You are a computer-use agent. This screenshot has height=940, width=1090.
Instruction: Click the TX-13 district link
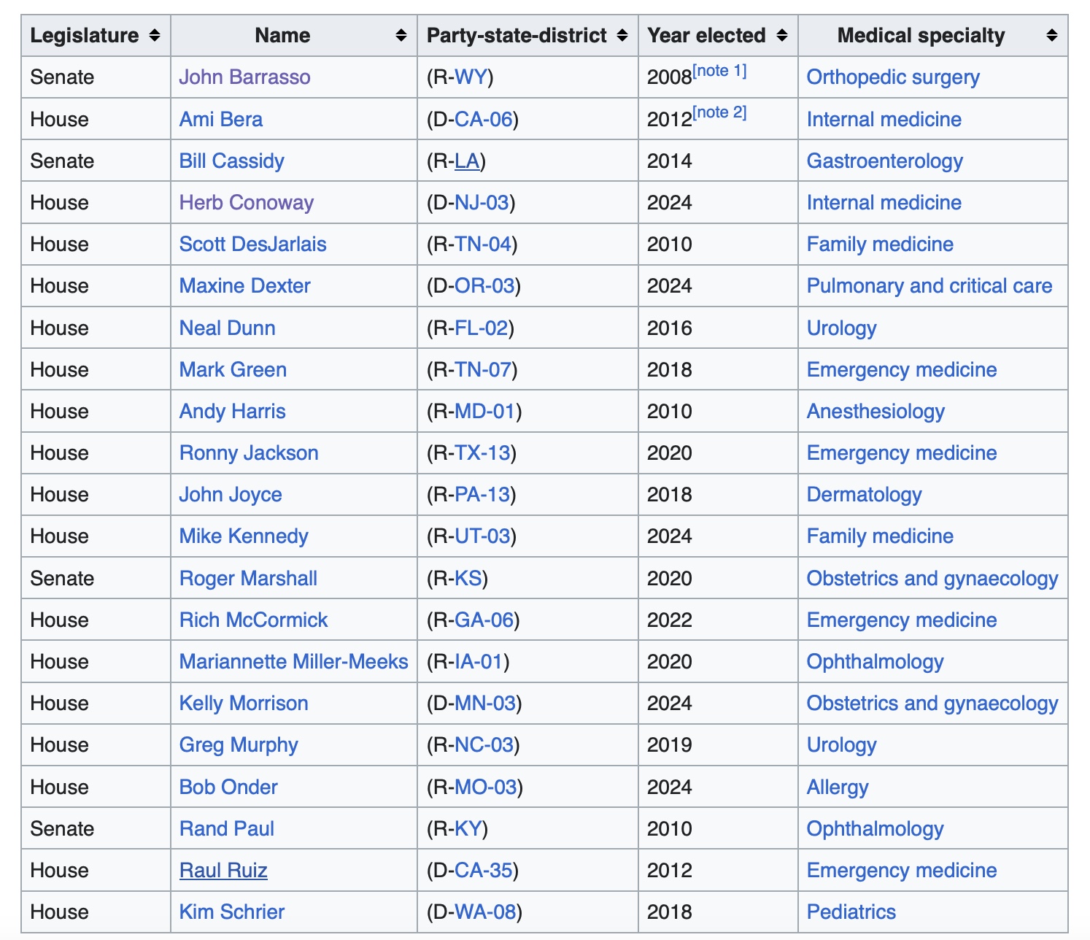[482, 453]
